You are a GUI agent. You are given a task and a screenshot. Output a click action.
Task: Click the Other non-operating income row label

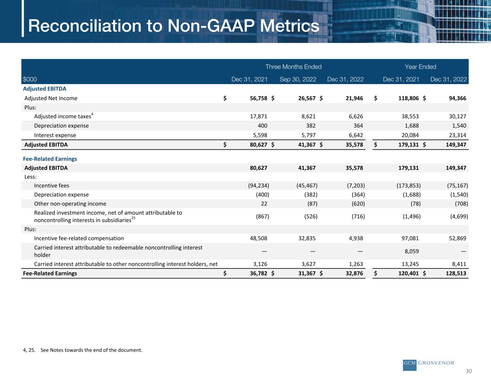coord(70,204)
